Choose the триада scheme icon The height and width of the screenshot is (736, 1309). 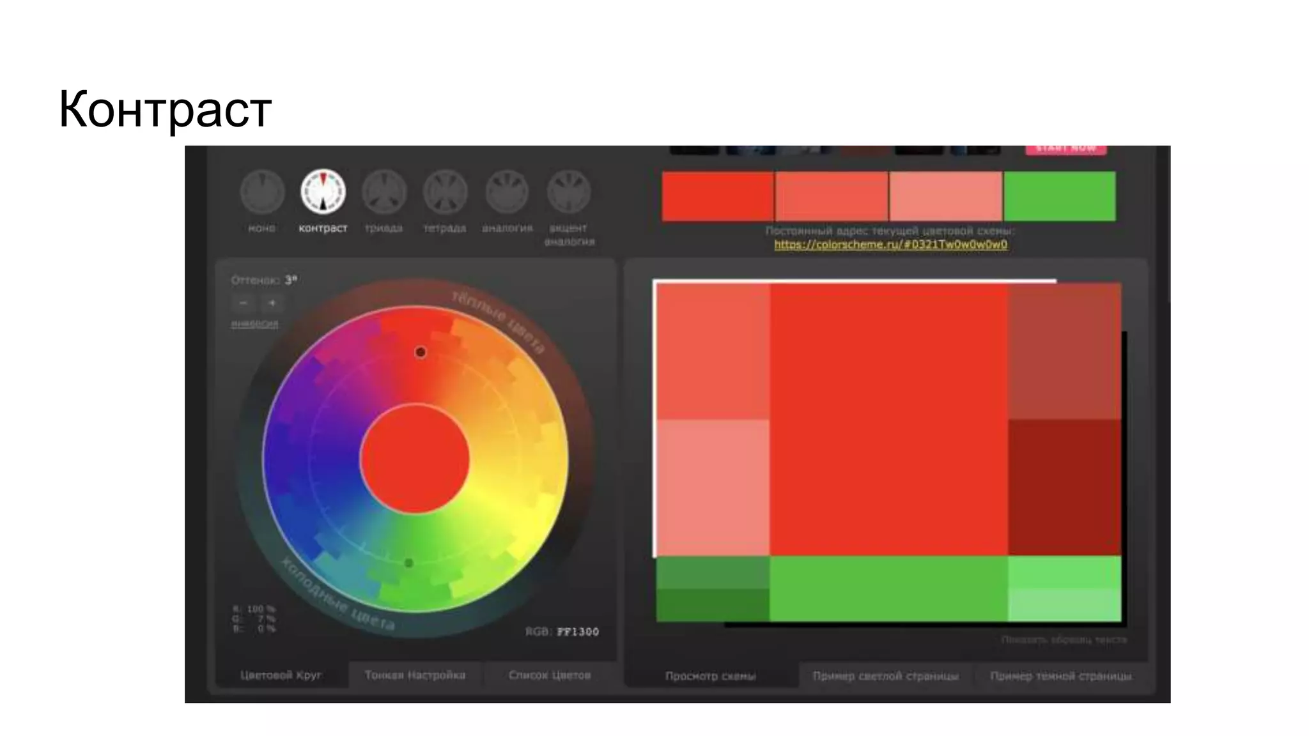384,192
